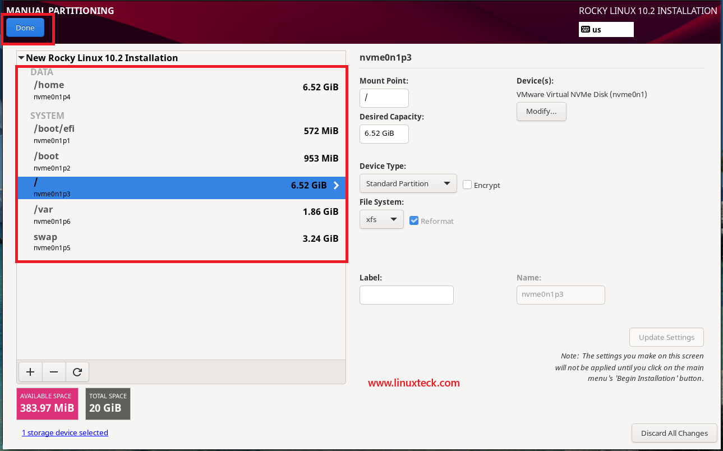This screenshot has height=451, width=723.
Task: Focus the Mount Point input field
Action: (384, 98)
